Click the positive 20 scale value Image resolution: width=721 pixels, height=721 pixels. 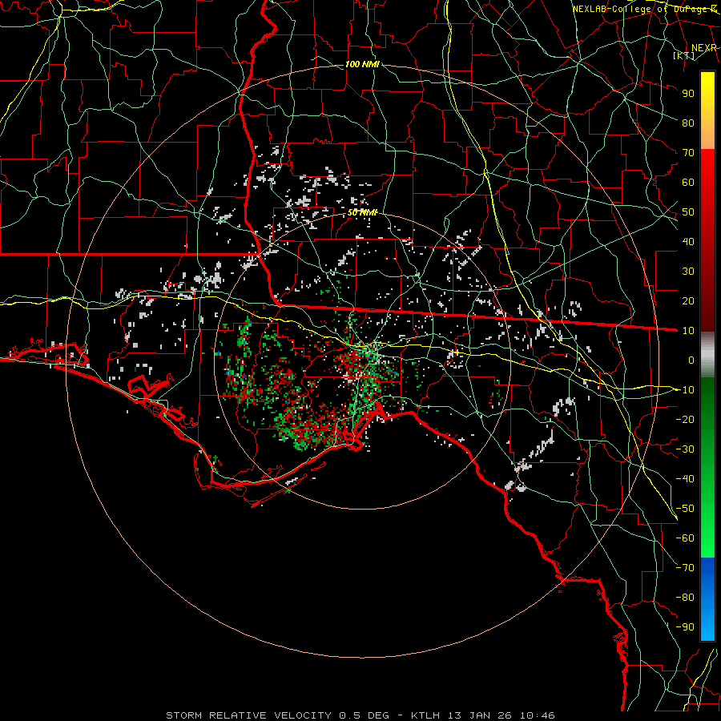[688, 300]
